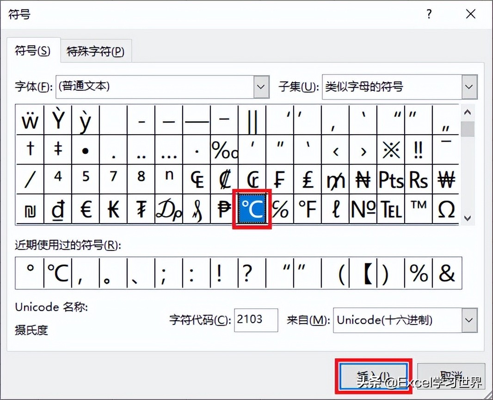Select the ℉ Fahrenheit symbol

point(308,209)
